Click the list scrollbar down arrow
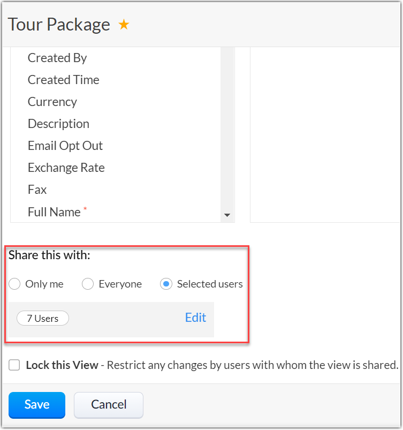This screenshot has height=430, width=403. (227, 215)
